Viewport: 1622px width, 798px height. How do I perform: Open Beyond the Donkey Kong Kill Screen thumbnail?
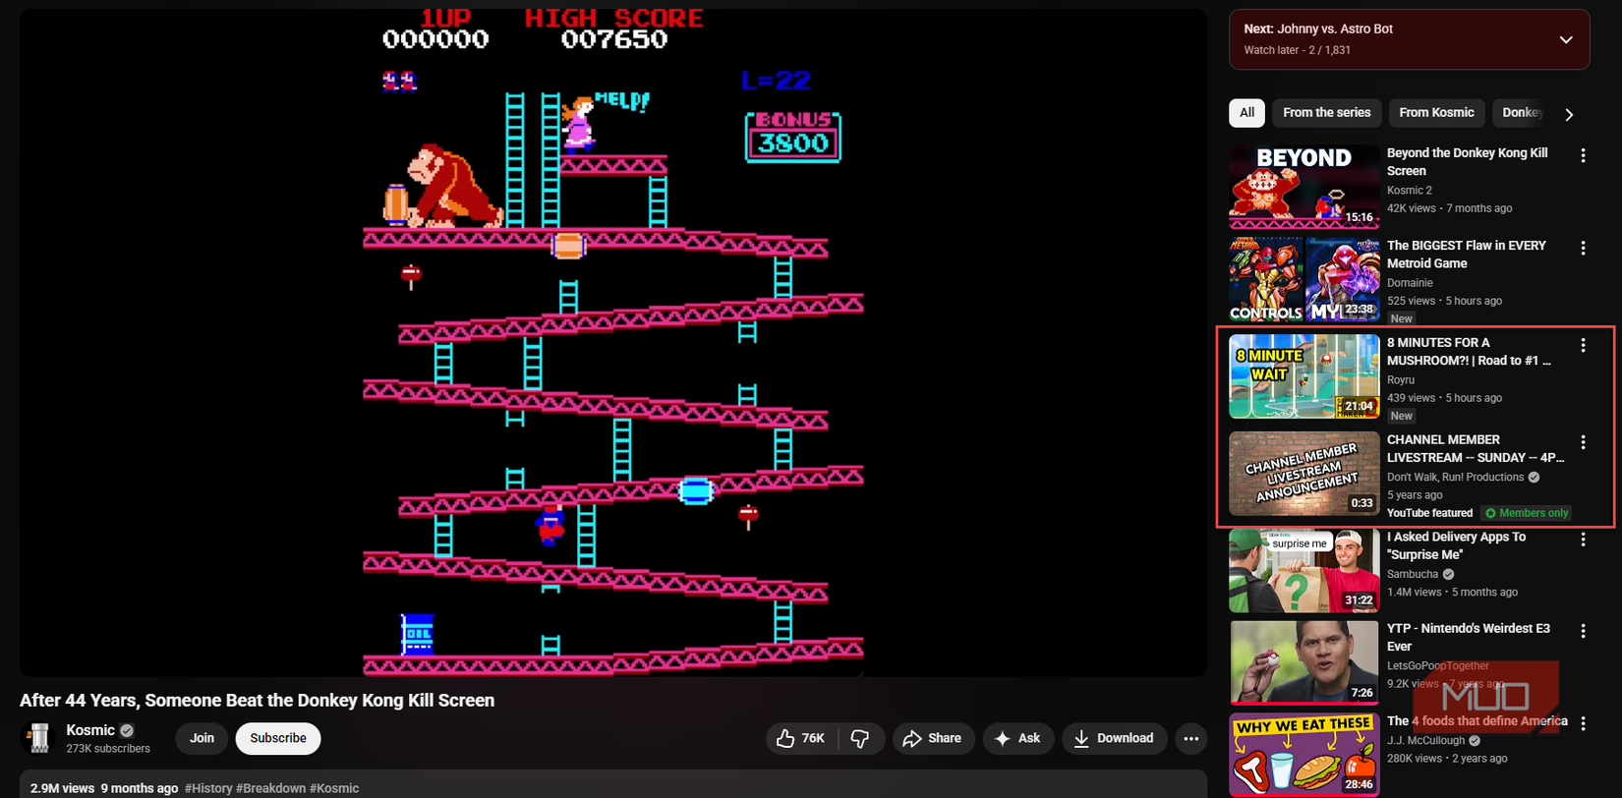pos(1303,186)
